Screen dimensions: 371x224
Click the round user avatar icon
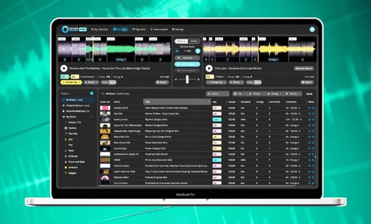coord(312,30)
